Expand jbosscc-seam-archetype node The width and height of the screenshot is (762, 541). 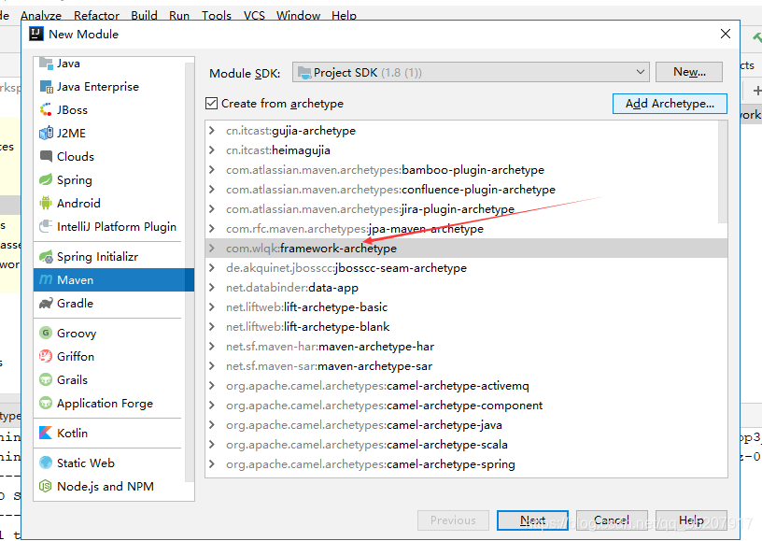click(212, 268)
